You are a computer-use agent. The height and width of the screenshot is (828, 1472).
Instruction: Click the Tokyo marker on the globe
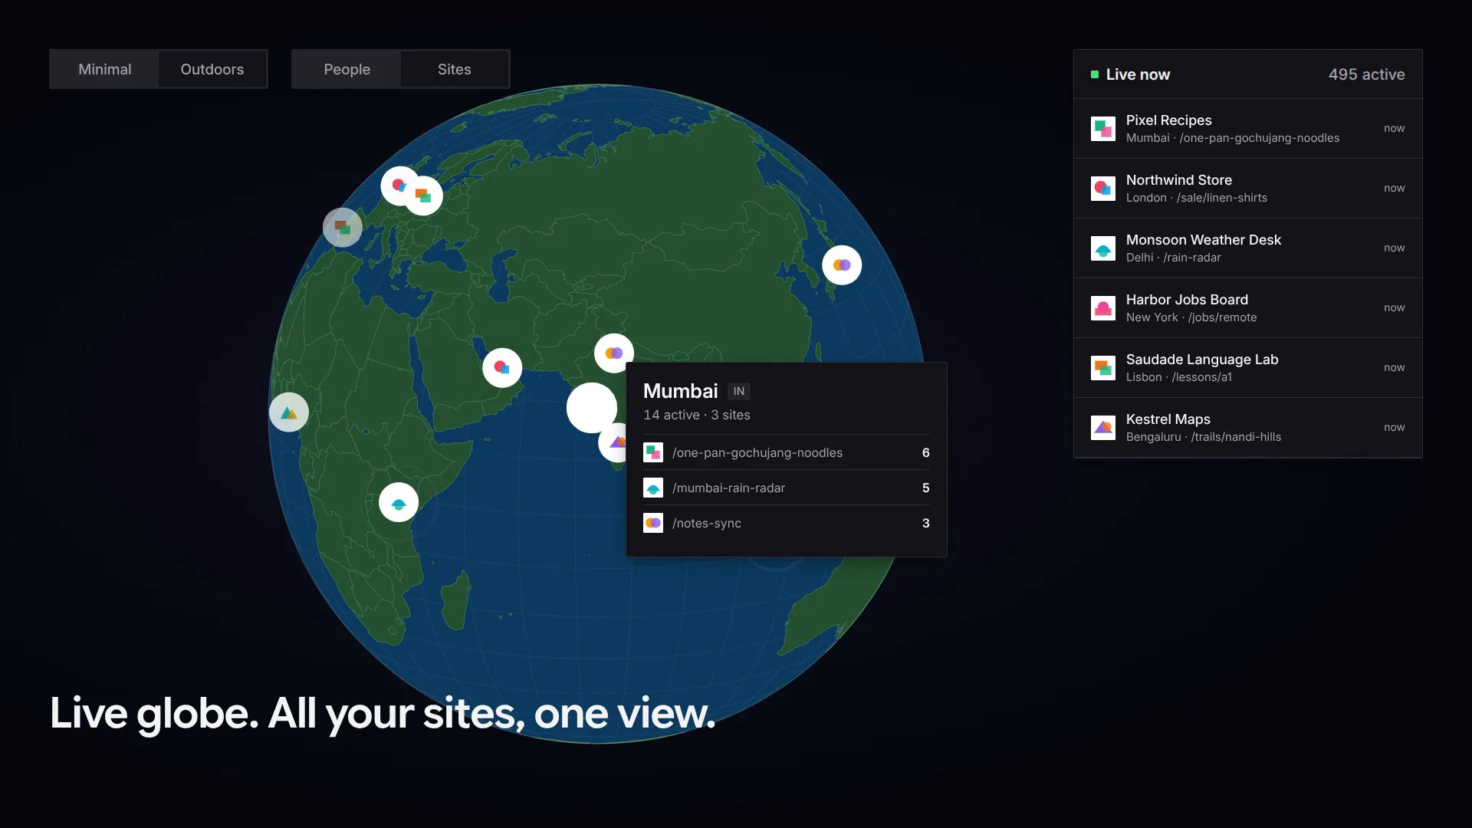tap(842, 265)
